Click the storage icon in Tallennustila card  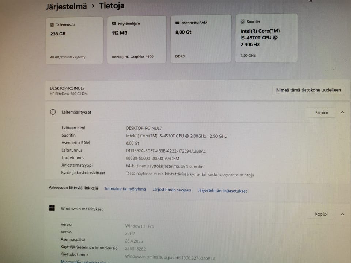point(52,24)
